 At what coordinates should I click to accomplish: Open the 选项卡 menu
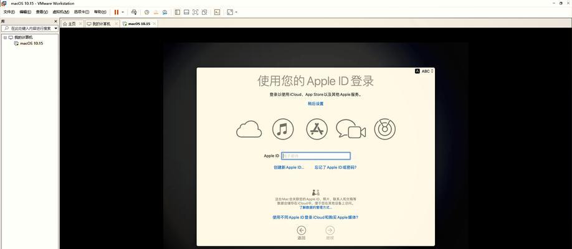[82, 12]
